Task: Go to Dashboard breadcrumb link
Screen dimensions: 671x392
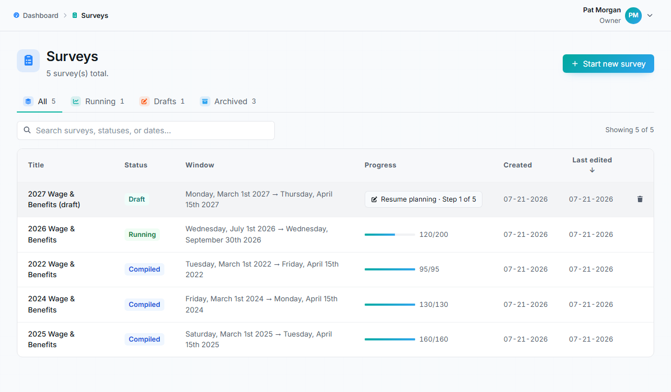Action: point(40,15)
